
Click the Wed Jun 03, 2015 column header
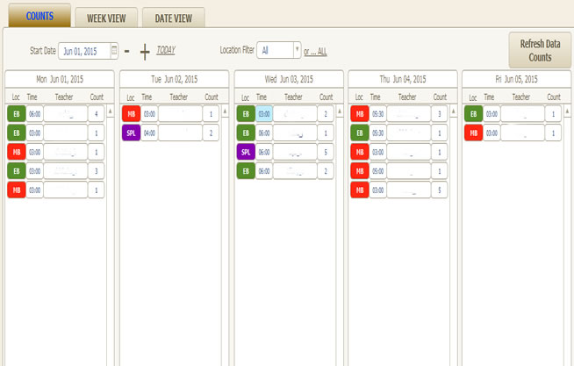click(x=289, y=79)
